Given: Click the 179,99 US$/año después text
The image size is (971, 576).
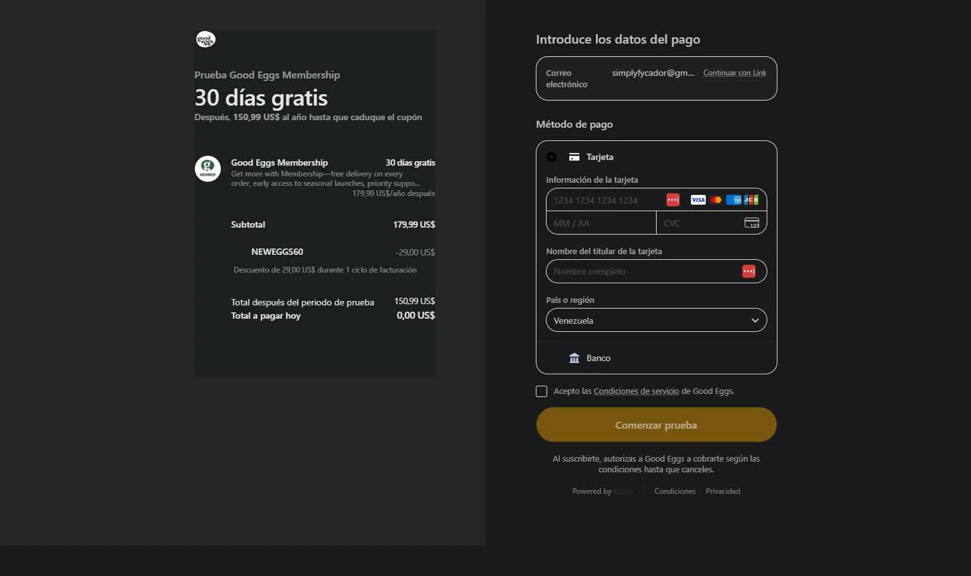Looking at the screenshot, I should (x=393, y=193).
